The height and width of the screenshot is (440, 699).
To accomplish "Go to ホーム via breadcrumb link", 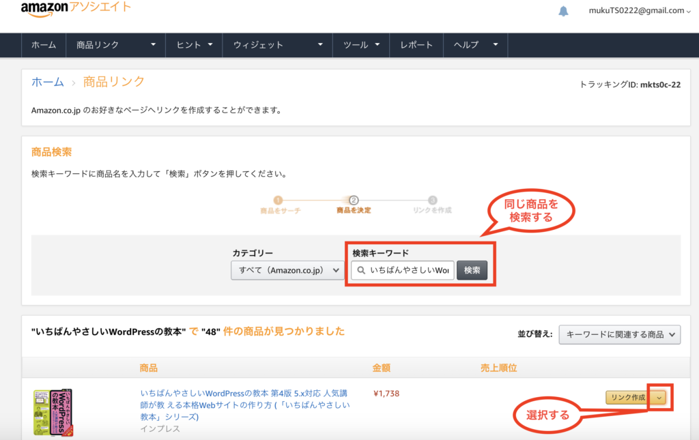I will [x=48, y=82].
